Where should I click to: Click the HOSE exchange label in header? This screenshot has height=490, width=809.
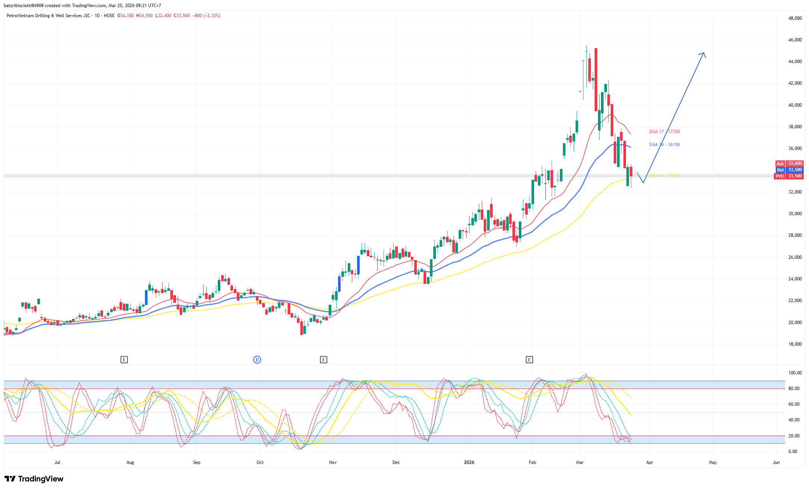[x=109, y=16]
